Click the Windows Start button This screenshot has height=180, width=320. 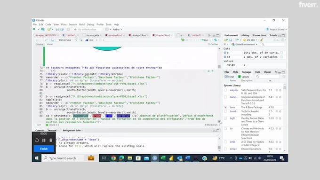click(x=37, y=158)
